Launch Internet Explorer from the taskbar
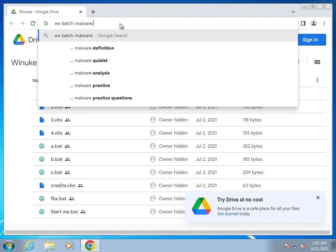Image resolution: width=336 pixels, height=252 pixels. coord(29,245)
